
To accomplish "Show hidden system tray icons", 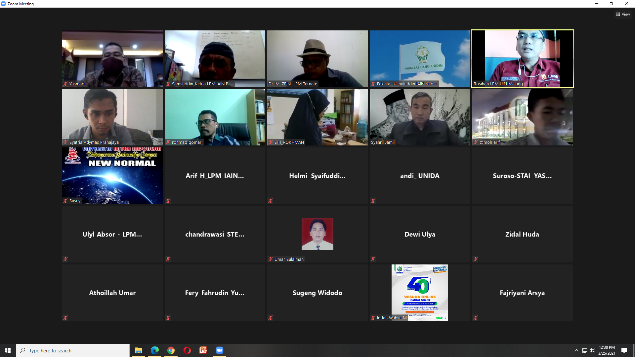I will pos(576,350).
